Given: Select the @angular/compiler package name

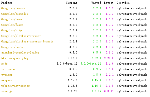Looking at the screenshot, I should (15, 14).
